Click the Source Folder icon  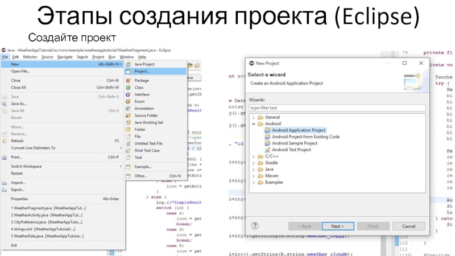click(x=128, y=115)
